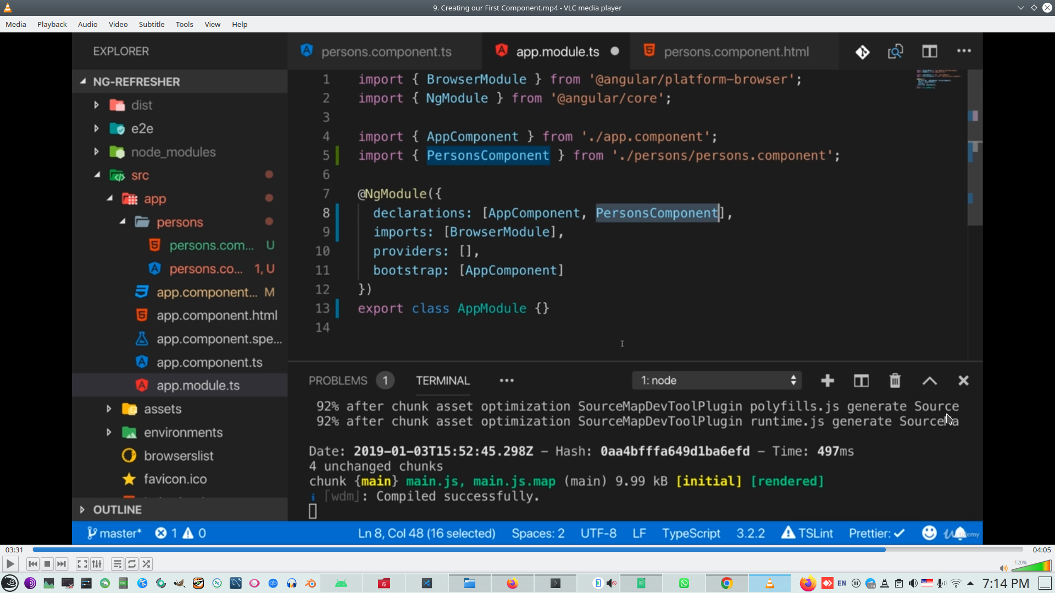Skip to previous media track
This screenshot has height=593, width=1055.
(x=33, y=564)
